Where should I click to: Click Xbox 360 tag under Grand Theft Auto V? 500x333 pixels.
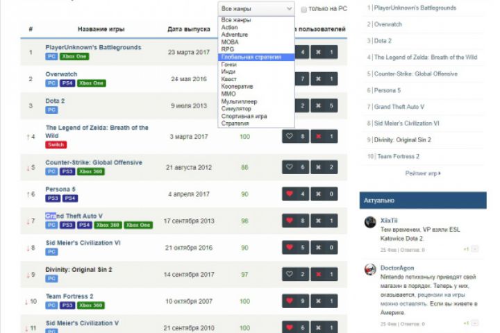[x=108, y=225]
